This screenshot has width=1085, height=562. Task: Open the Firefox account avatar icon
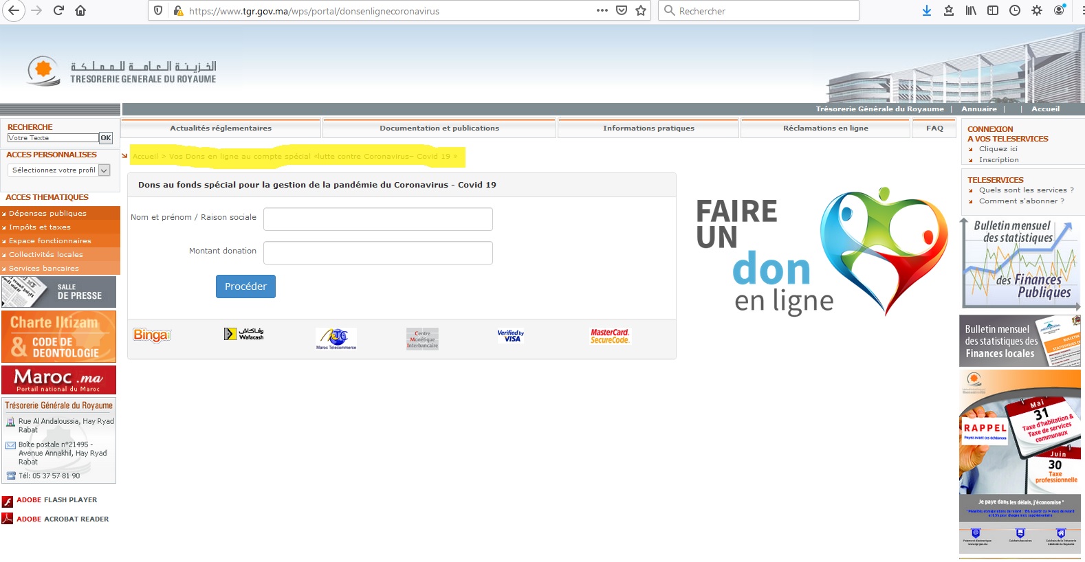click(x=1060, y=10)
